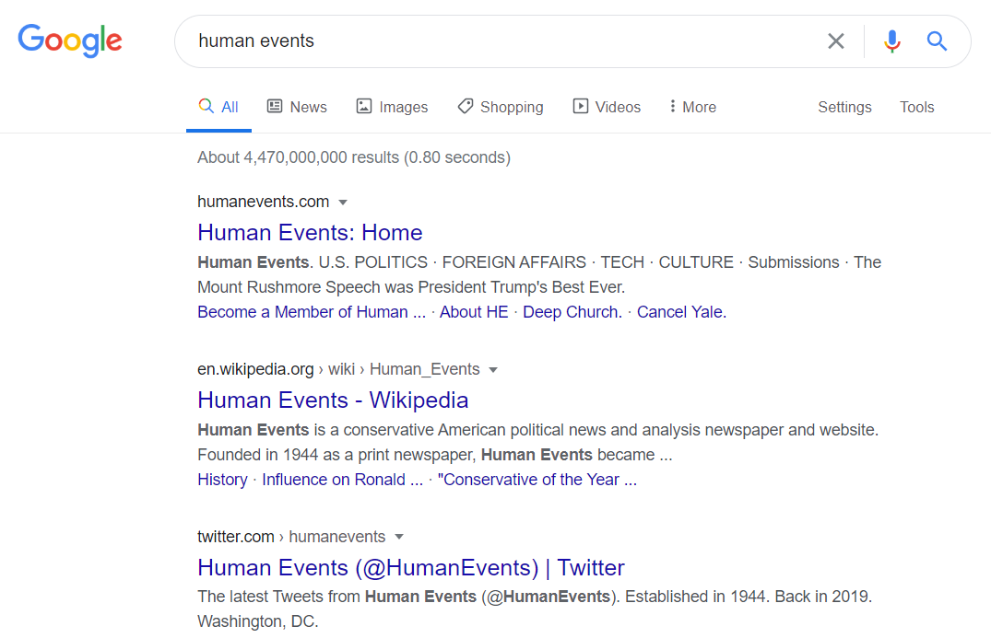
Task: Clear the search box with X icon
Action: click(x=836, y=41)
